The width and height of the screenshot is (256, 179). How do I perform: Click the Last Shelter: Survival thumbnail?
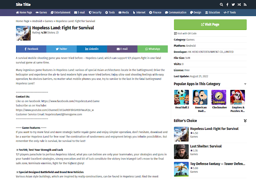click(181, 151)
